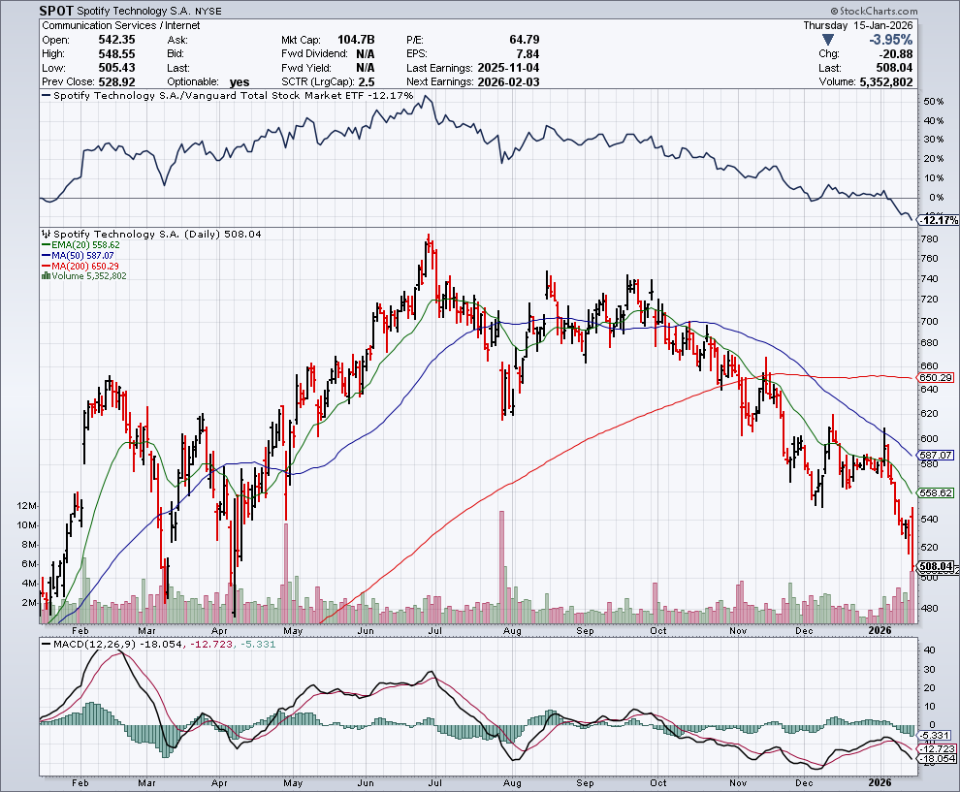Select the 2026 marker on the time axis

click(879, 781)
